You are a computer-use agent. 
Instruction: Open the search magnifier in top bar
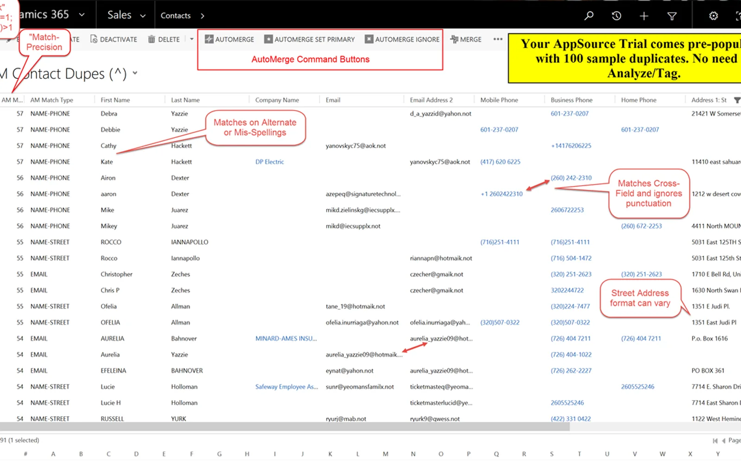(x=589, y=16)
